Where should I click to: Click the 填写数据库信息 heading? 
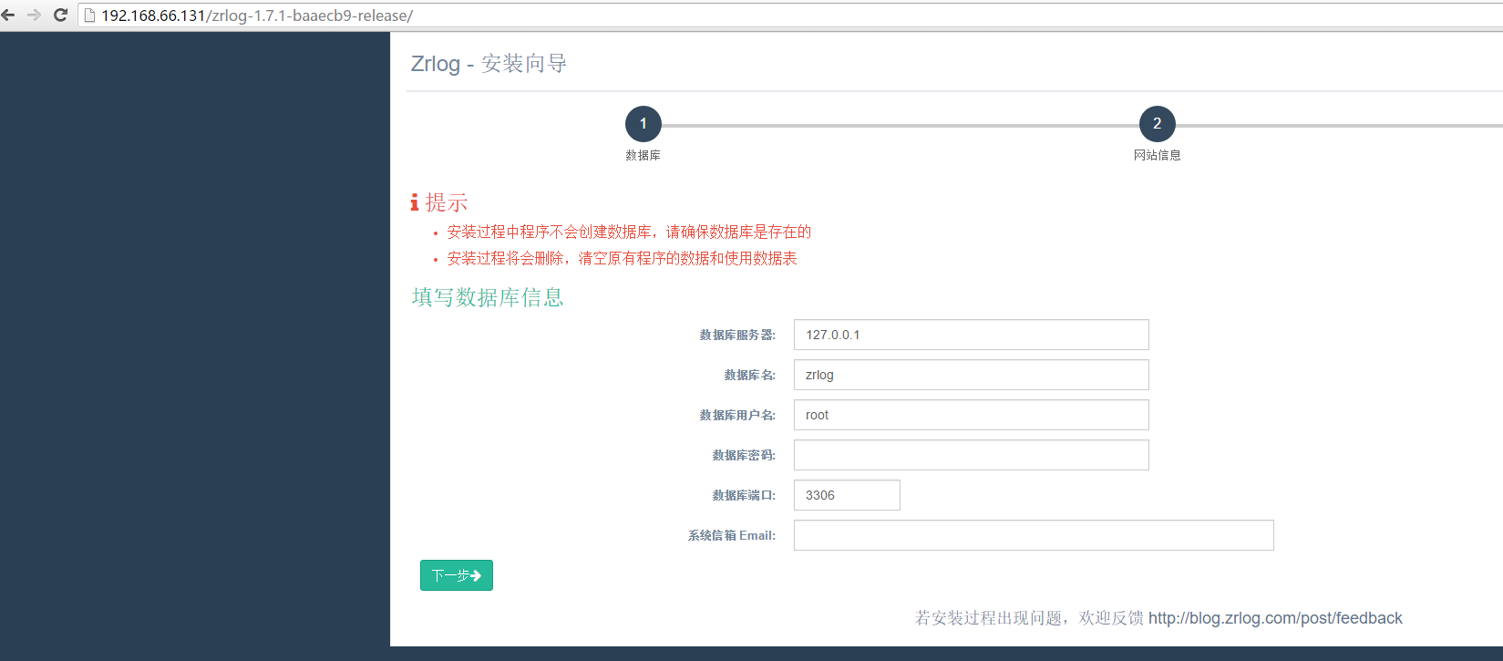coord(488,297)
